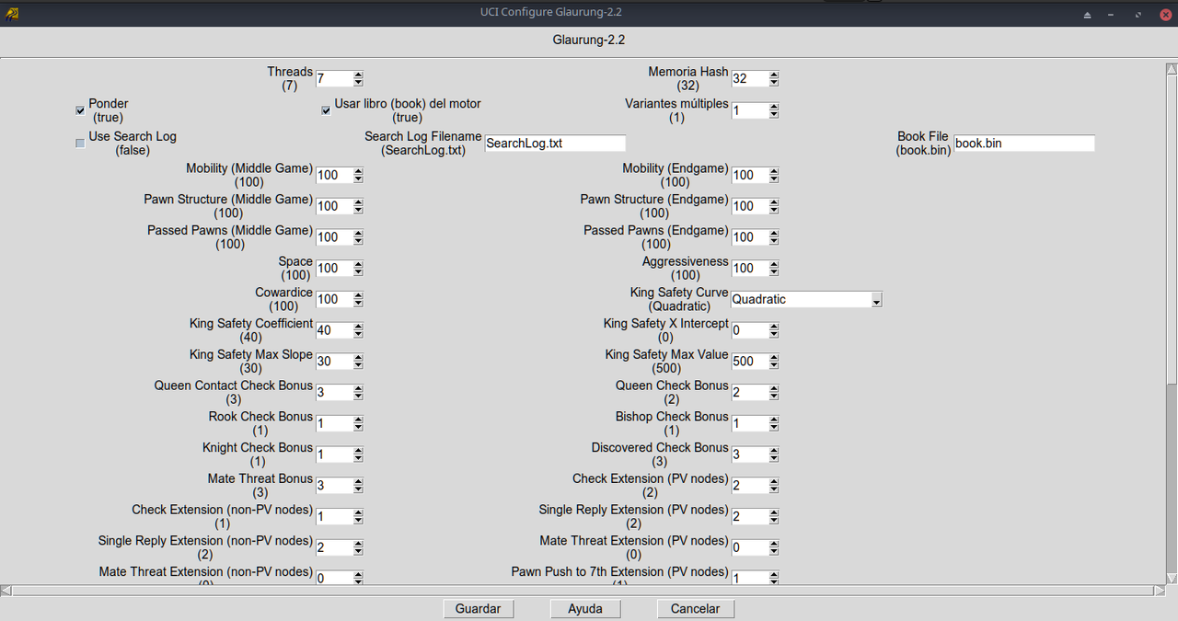Screen dimensions: 1178x621
Task: Decrease Memoria Hash with down arrow
Action: [x=774, y=84]
